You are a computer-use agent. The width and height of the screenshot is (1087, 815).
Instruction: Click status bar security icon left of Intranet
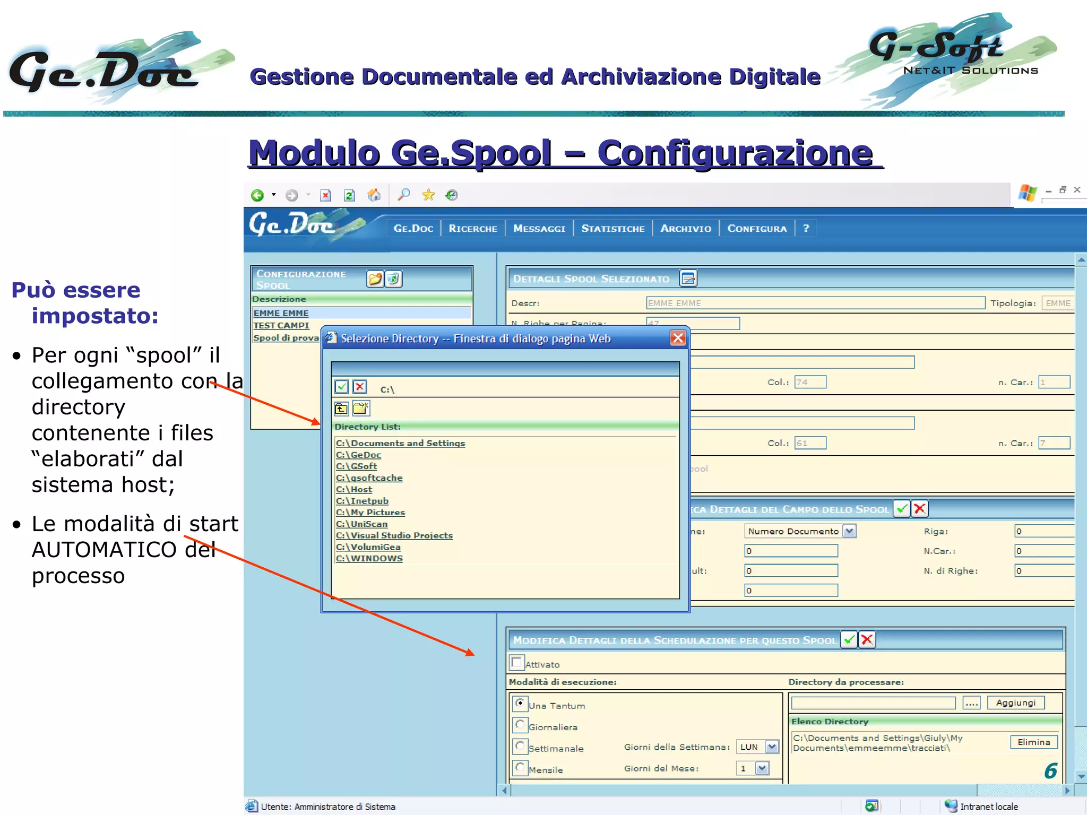point(872,807)
